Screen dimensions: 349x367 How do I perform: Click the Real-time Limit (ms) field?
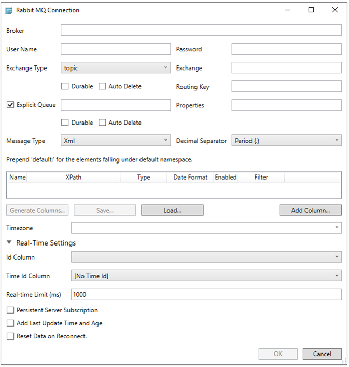(x=206, y=294)
